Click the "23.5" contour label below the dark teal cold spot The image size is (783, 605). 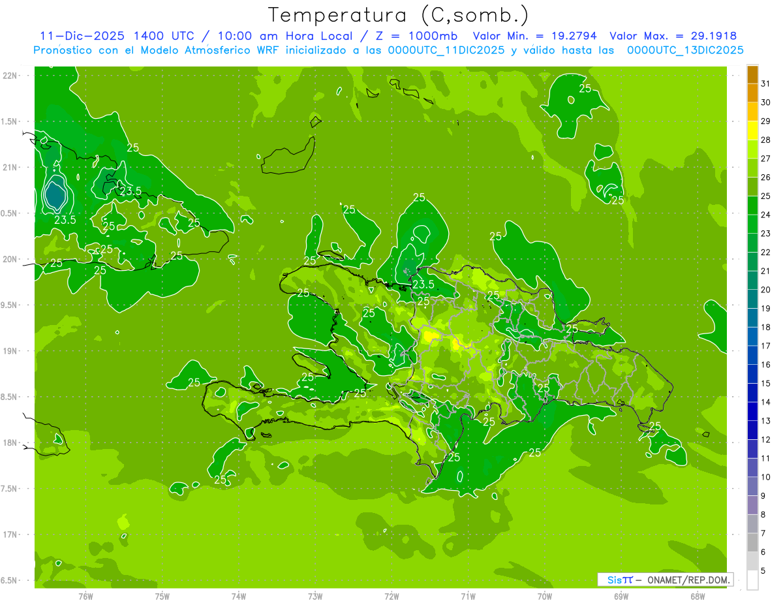pos(65,220)
